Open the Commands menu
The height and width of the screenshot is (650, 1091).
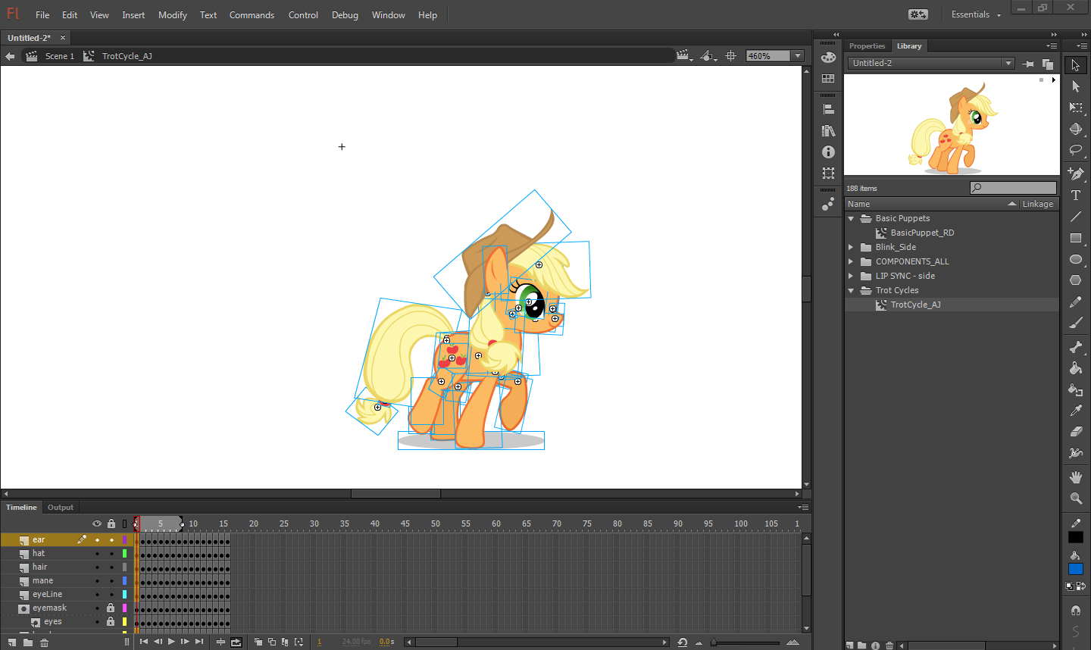[x=252, y=15]
